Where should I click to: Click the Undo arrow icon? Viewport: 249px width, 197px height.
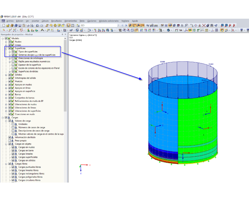(37, 26)
